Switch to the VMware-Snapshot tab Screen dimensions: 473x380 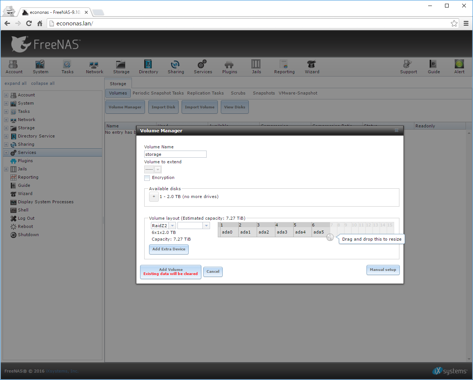click(x=298, y=93)
